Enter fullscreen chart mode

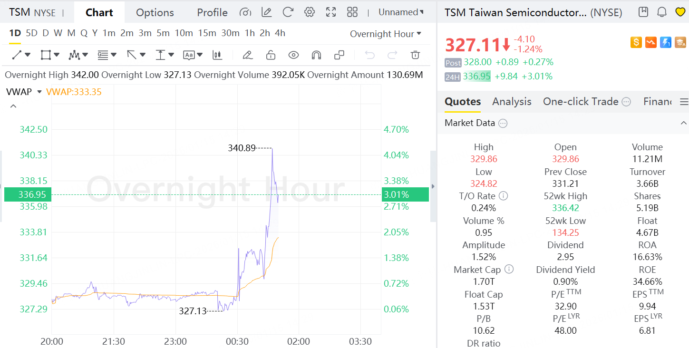click(x=331, y=12)
